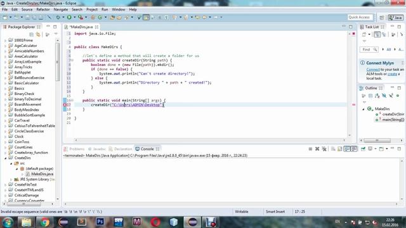This screenshot has height=228, width=406.
Task: Open the Navigate menu
Action: (61, 9)
